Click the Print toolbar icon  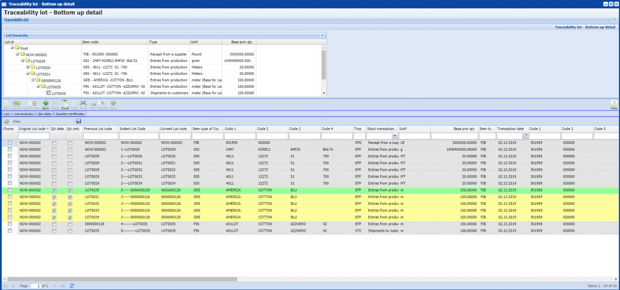click(83, 105)
